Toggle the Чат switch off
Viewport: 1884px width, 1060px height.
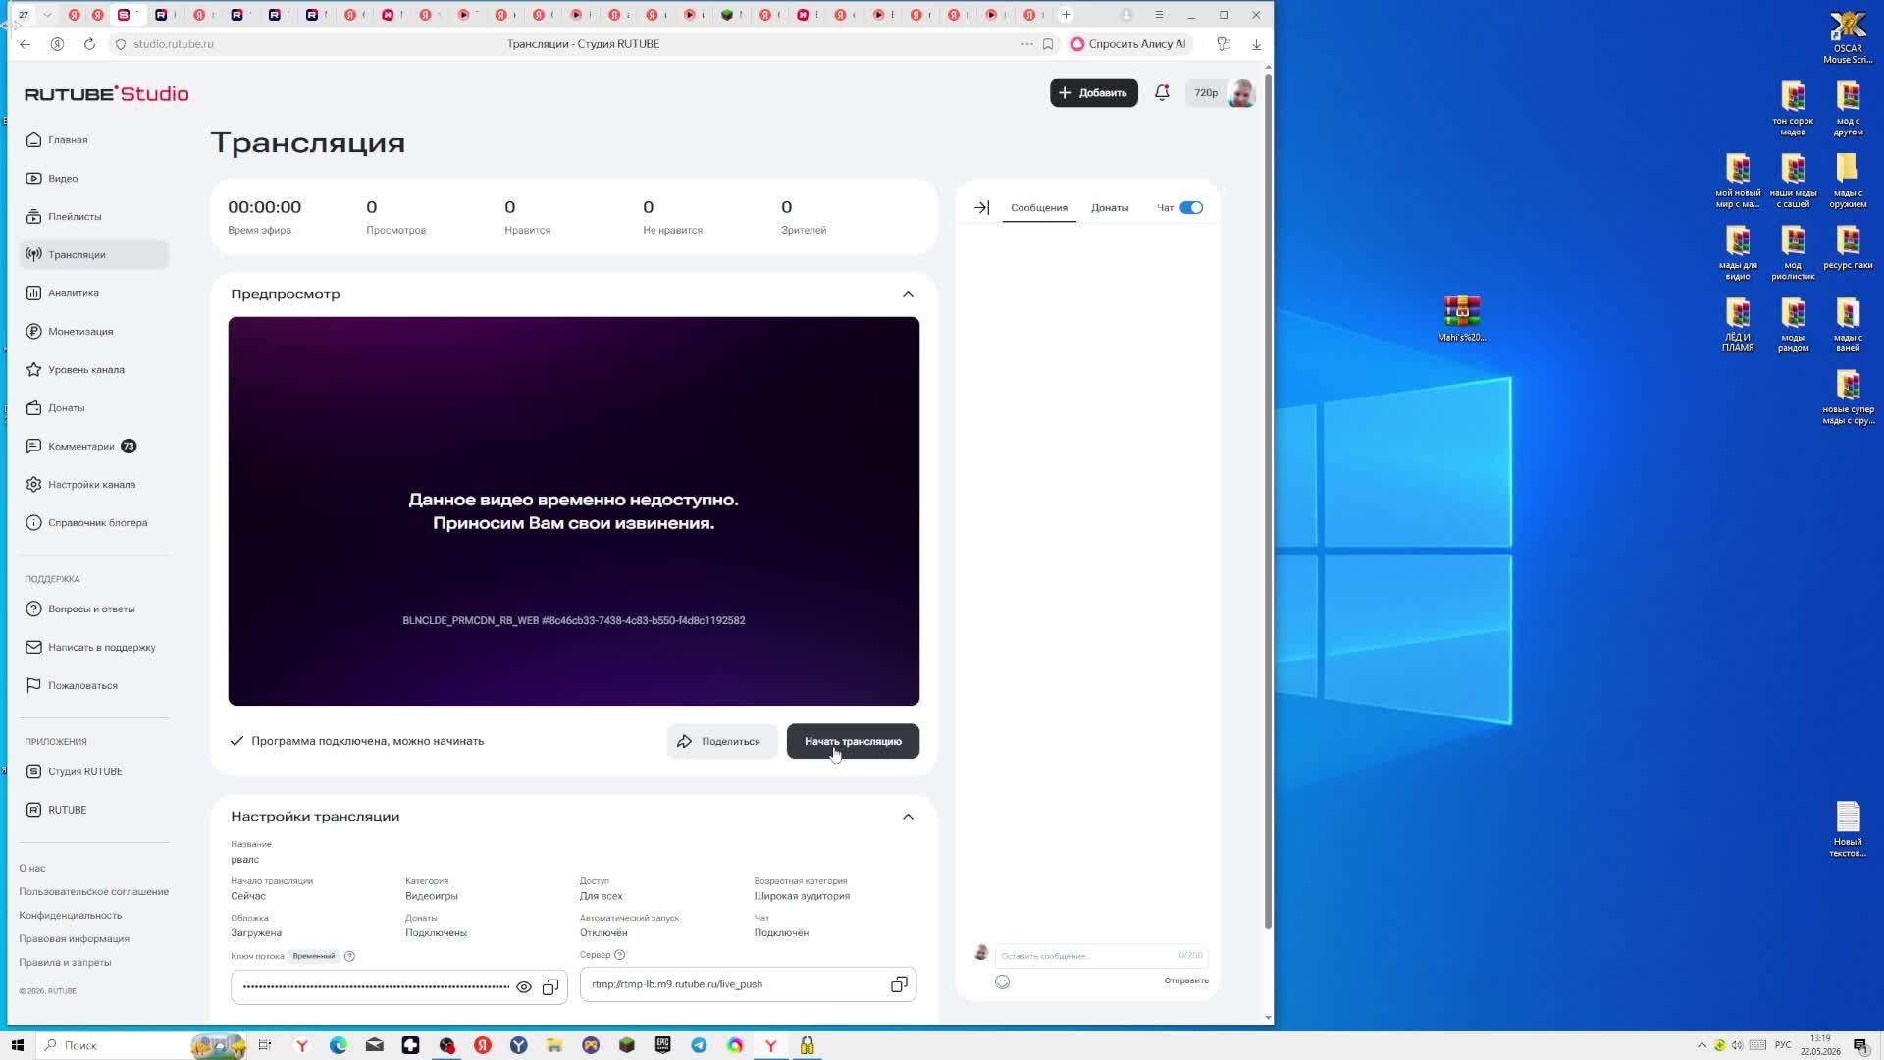point(1191,208)
